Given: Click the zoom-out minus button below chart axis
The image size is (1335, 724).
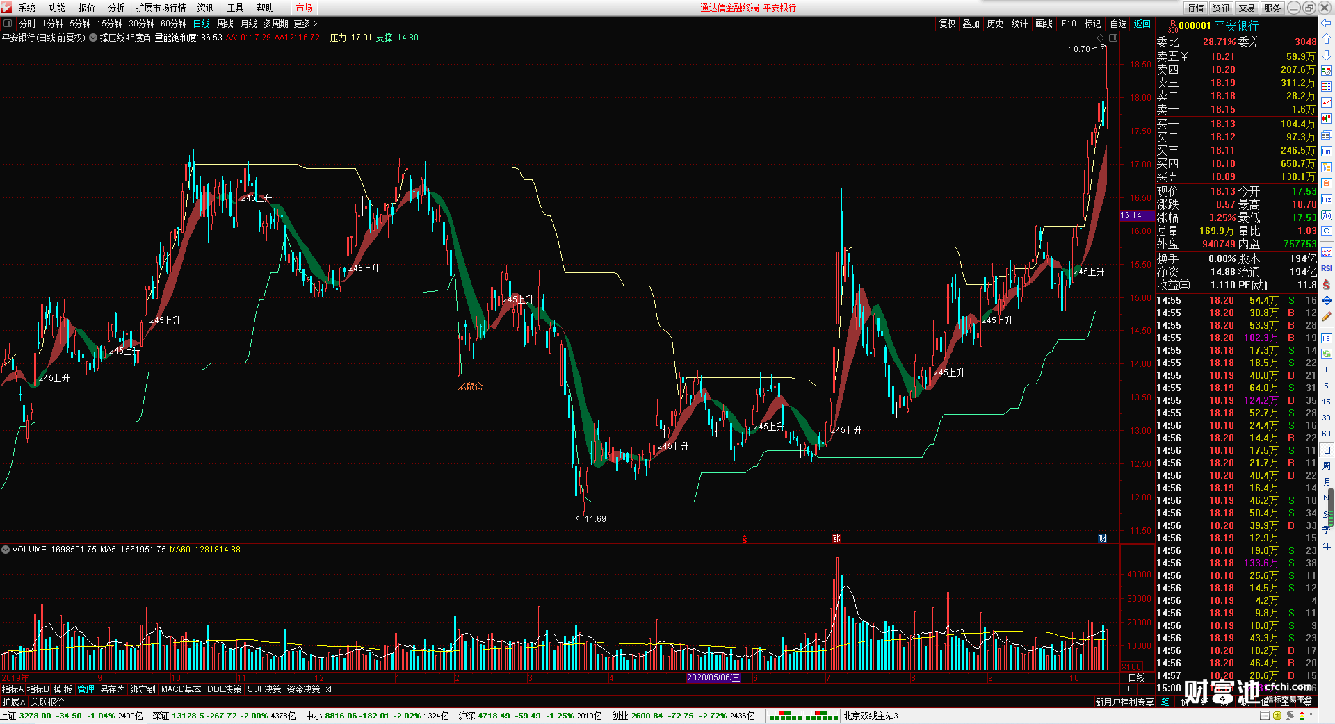Looking at the screenshot, I should tap(1145, 689).
